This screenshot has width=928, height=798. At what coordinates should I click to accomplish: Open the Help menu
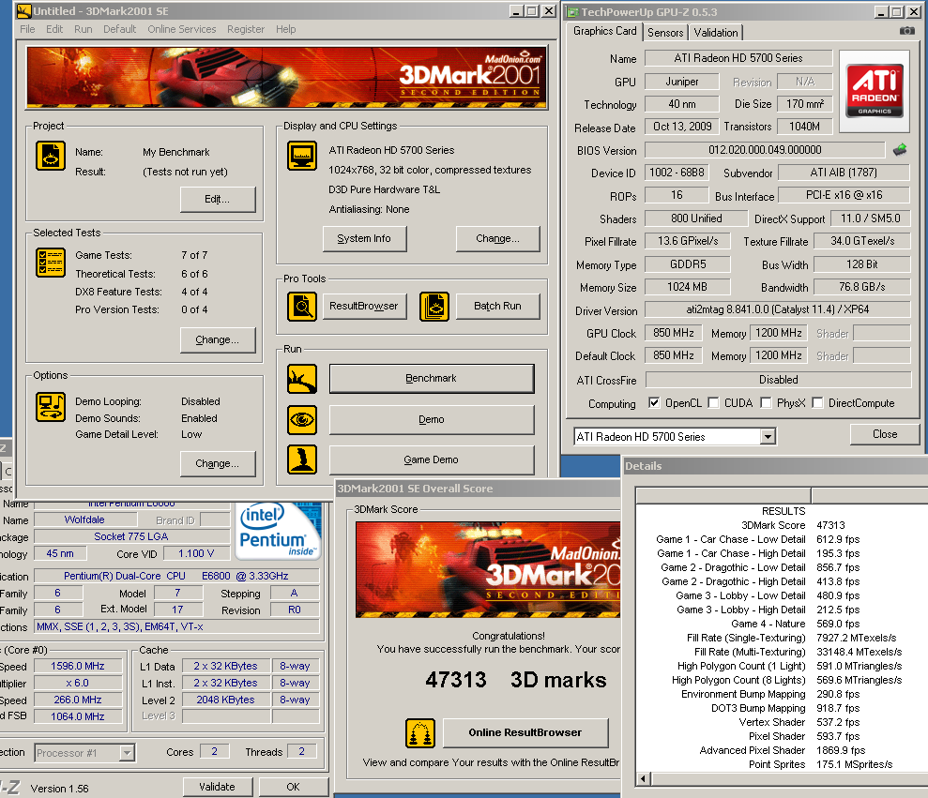(286, 29)
